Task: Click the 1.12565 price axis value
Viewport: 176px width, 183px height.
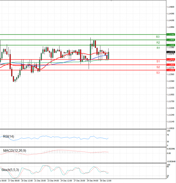Action: coord(171,74)
